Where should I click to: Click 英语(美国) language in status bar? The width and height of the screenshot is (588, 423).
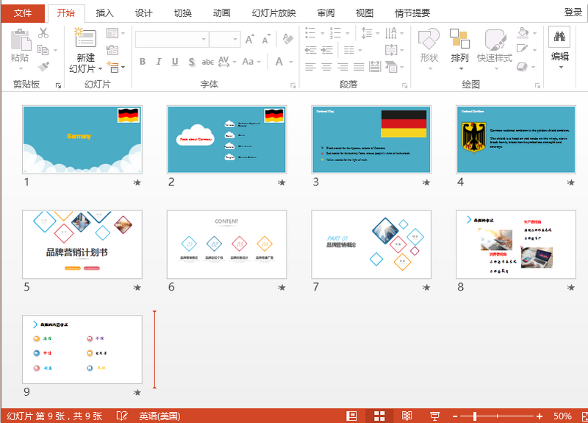(x=159, y=416)
